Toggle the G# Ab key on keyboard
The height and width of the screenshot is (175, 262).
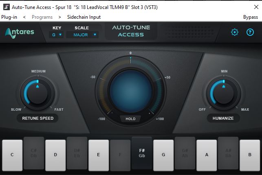tap(185, 153)
